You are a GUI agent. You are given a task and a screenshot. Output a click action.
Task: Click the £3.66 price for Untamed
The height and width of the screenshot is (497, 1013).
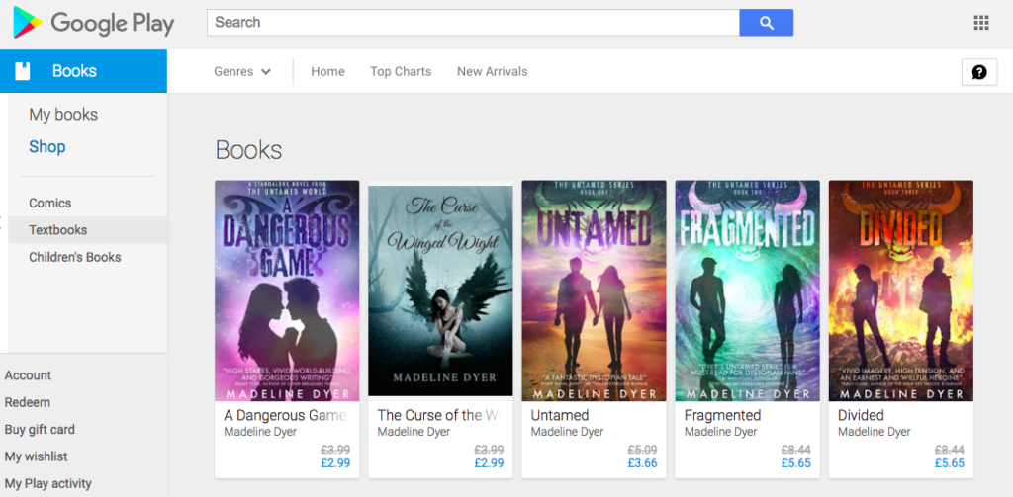click(x=642, y=463)
